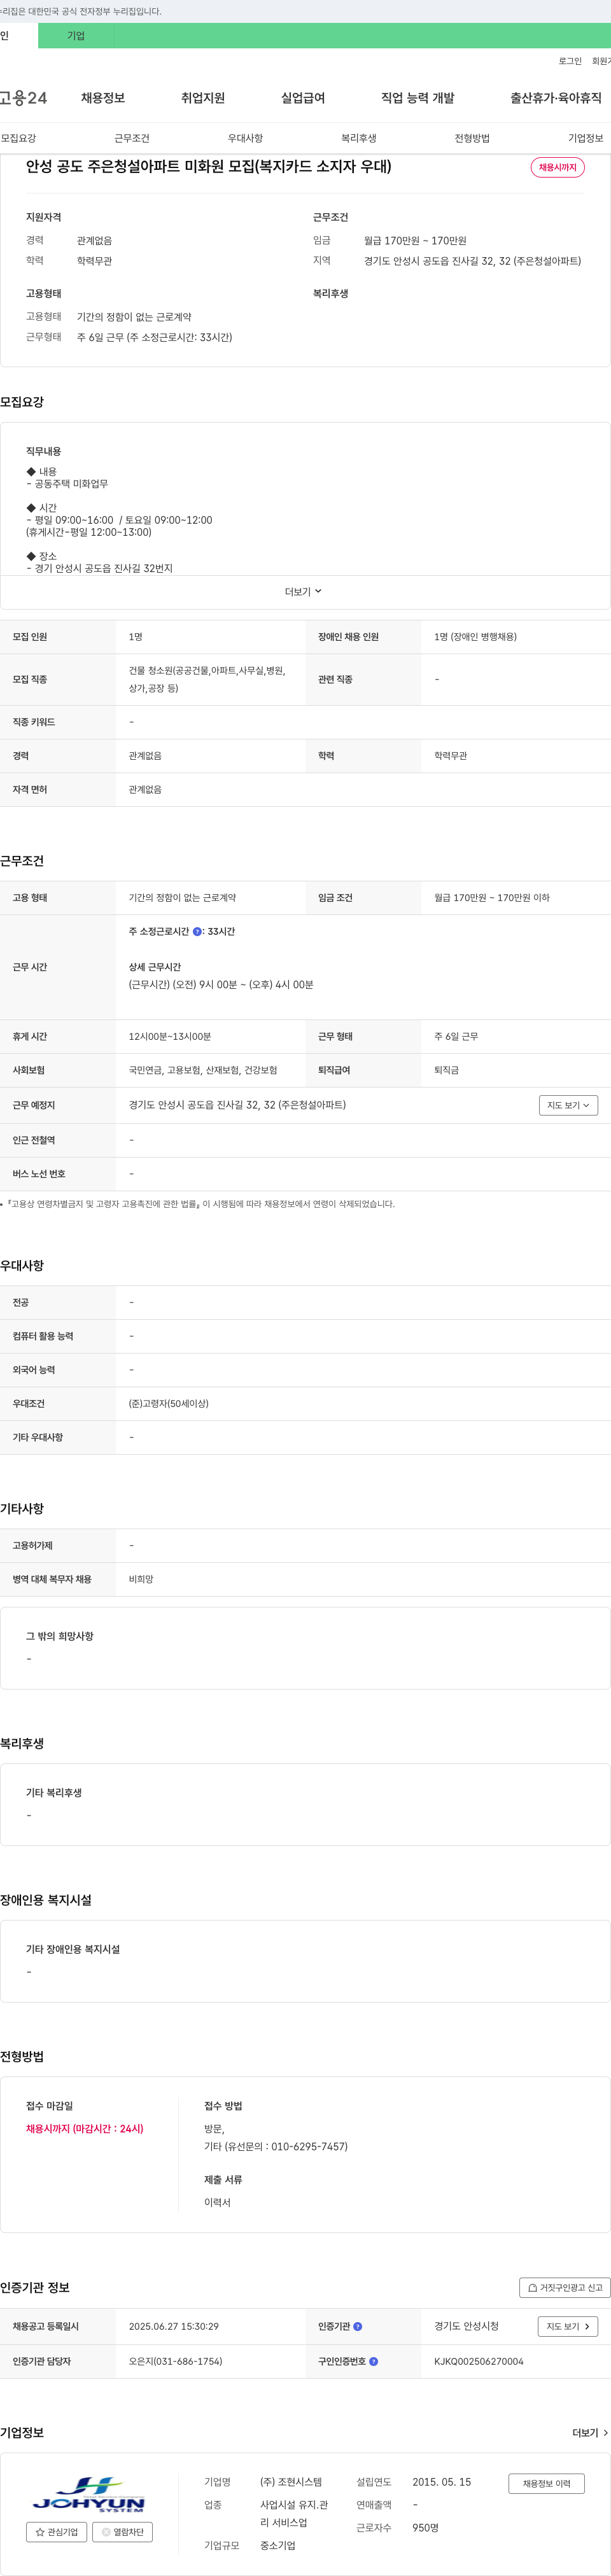
Task: Click 우대조건 value (준)고령자(50세이상)
Action: (169, 1404)
